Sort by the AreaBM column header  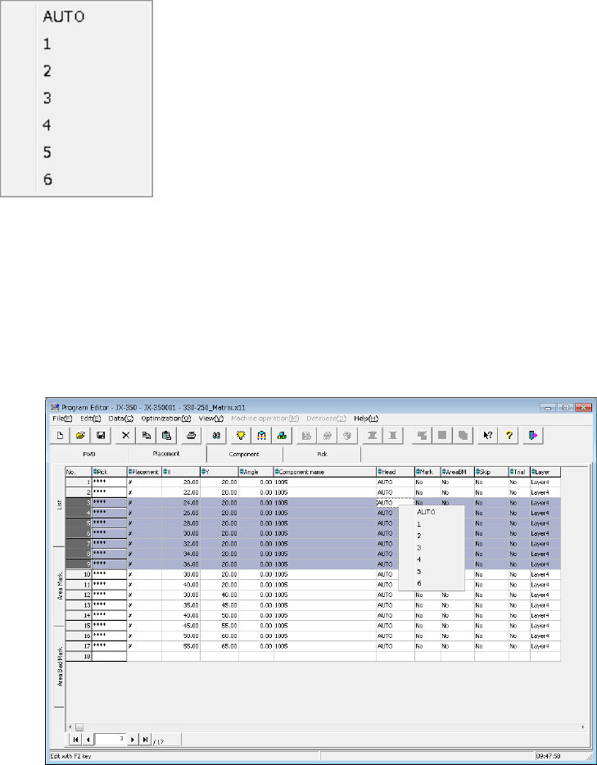458,472
